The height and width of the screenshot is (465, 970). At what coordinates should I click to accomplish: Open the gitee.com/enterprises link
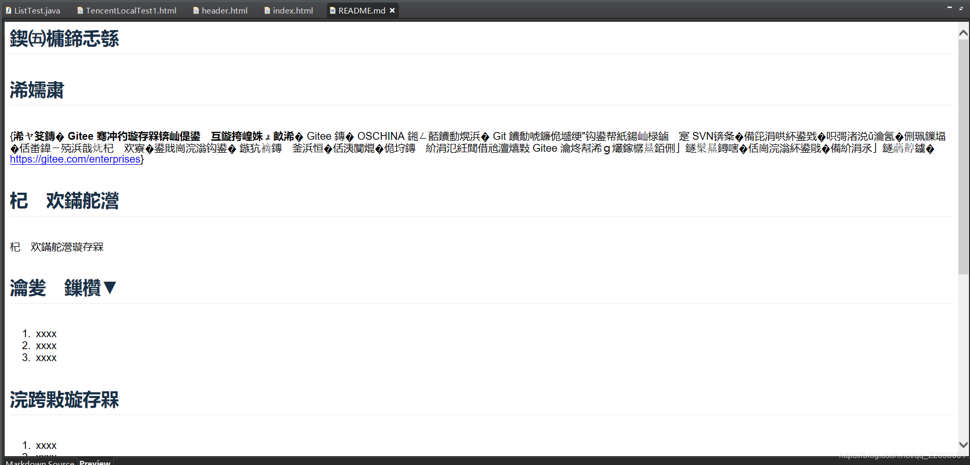(x=75, y=160)
